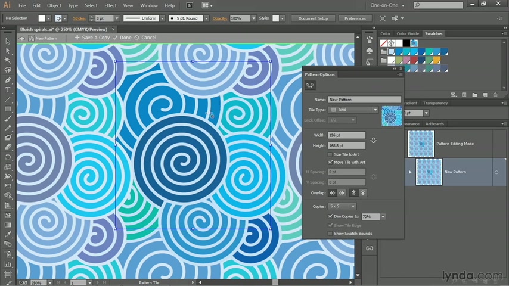Select the Shape Builder tool

pyautogui.click(x=8, y=196)
